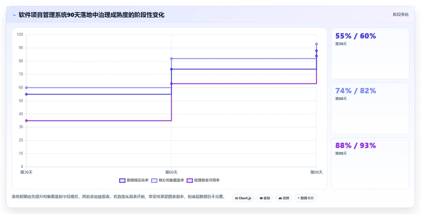Click the 84 data point at 第90天
Image resolution: width=421 pixels, height=214 pixels.
[x=316, y=56]
